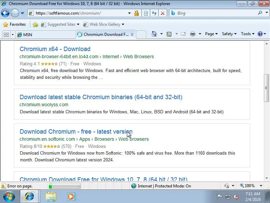This screenshot has height=203, width=270.
Task: Click the Refresh page icon
Action: [x=154, y=13]
